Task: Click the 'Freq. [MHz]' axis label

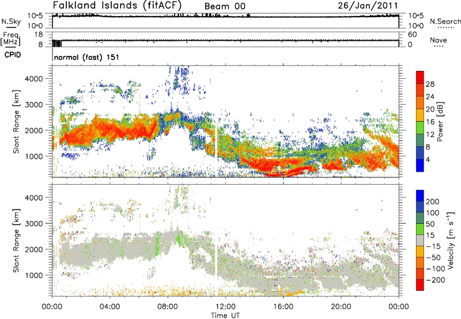Action: coord(10,39)
